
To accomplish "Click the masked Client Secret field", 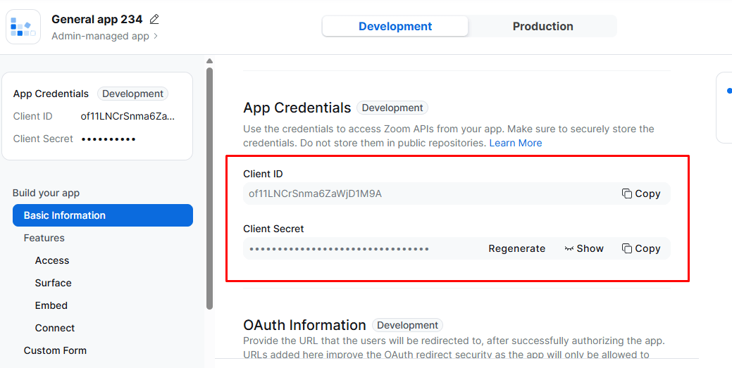I will click(x=352, y=248).
